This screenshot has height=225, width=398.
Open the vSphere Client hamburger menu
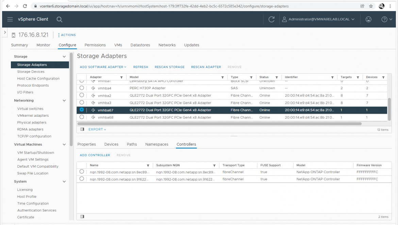click(x=10, y=19)
